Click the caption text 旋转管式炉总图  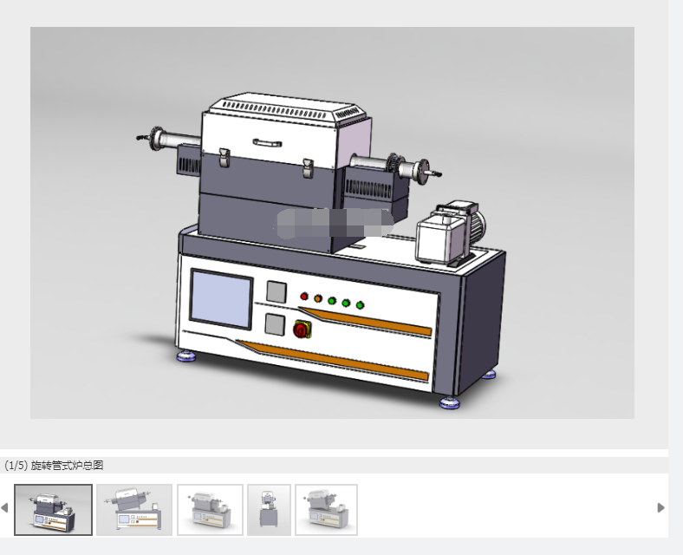(67, 466)
